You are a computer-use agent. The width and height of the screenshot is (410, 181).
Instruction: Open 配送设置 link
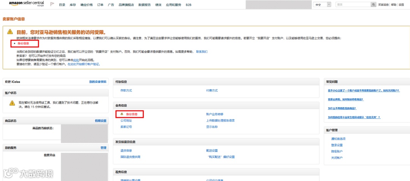point(212,151)
